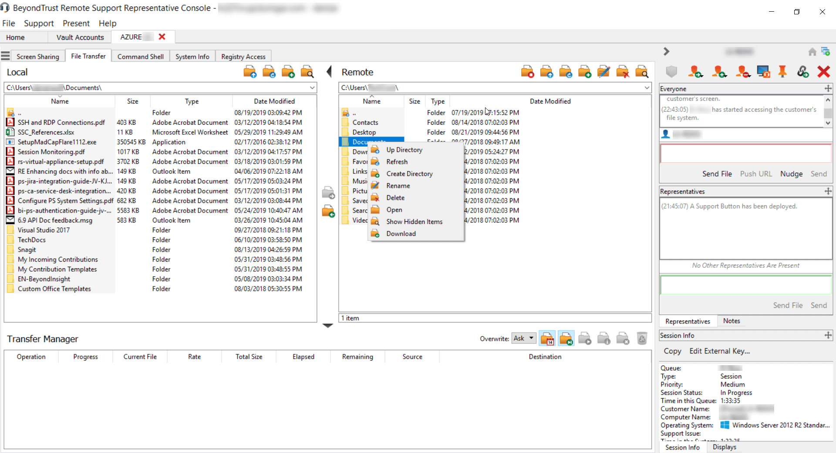Open the Overwrite Ask dropdown
The width and height of the screenshot is (836, 453).
pos(524,338)
